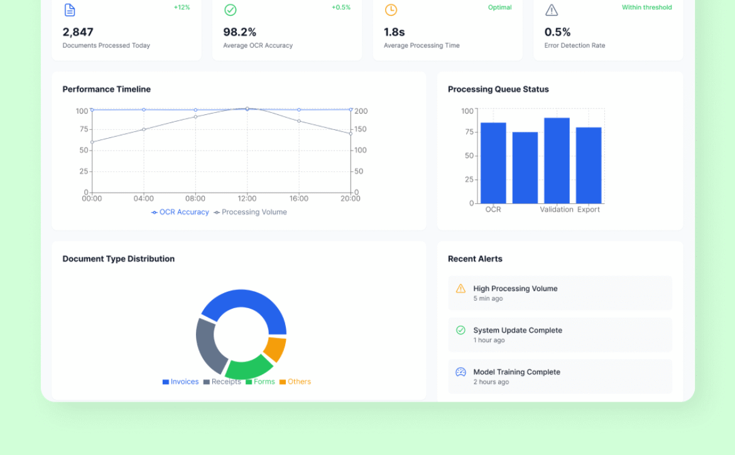Image resolution: width=735 pixels, height=455 pixels.
Task: Click the orange alert icon for High Processing Volume
Action: [460, 289]
